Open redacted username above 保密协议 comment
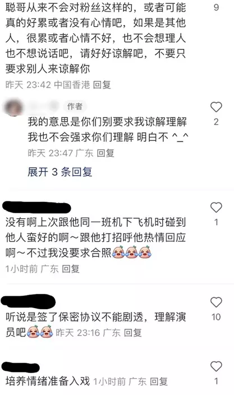 point(28,301)
